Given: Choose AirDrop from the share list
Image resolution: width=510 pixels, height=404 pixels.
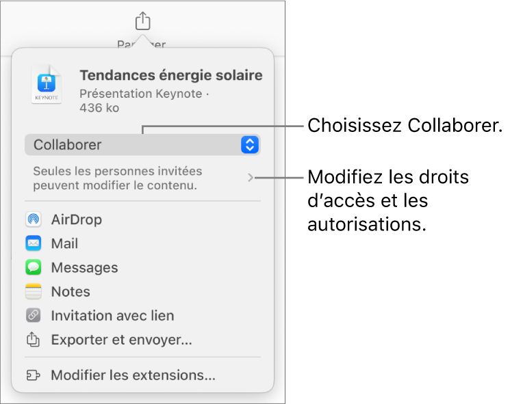Looking at the screenshot, I should tap(76, 219).
